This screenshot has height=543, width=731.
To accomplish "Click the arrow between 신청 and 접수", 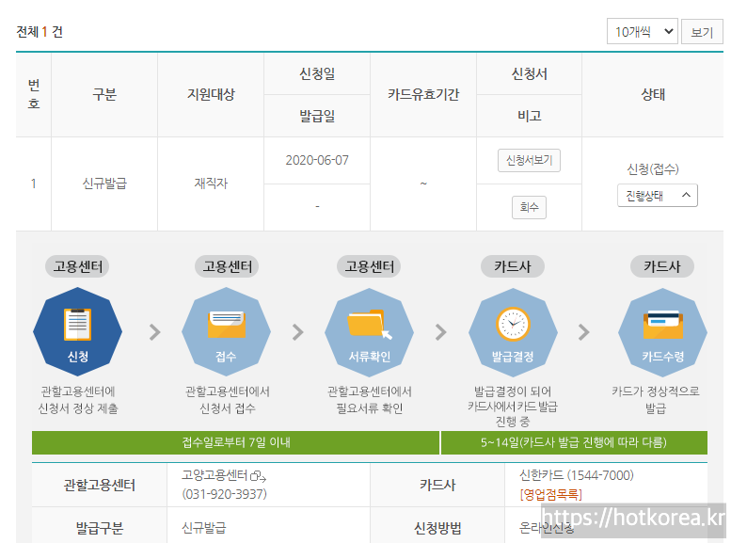I will (x=155, y=332).
